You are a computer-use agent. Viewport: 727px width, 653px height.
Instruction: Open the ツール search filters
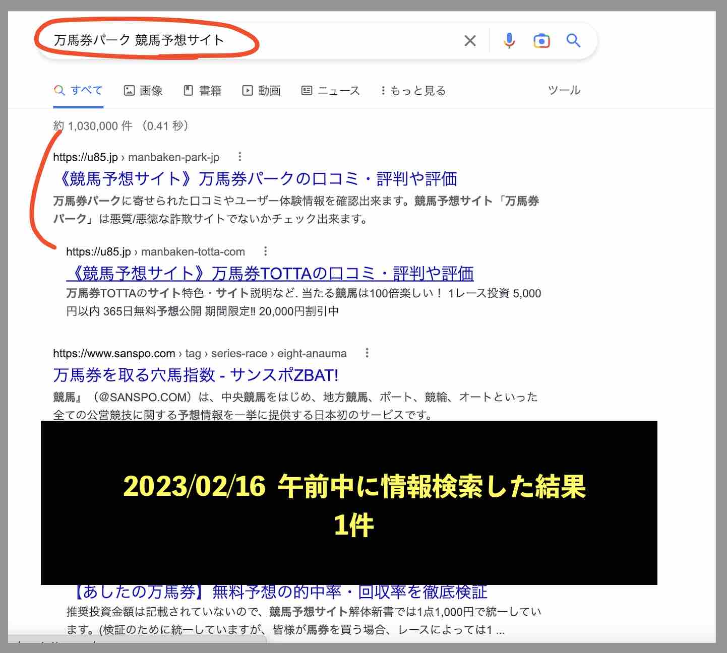[564, 90]
